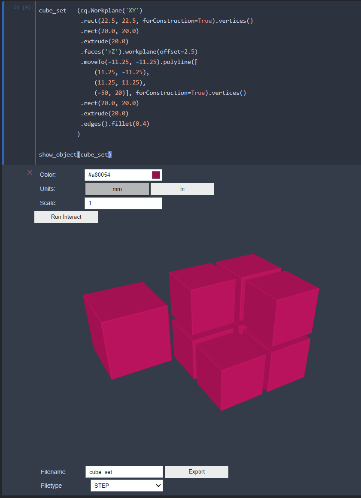Click the Filename text field
The width and height of the screenshot is (361, 498).
tap(124, 471)
